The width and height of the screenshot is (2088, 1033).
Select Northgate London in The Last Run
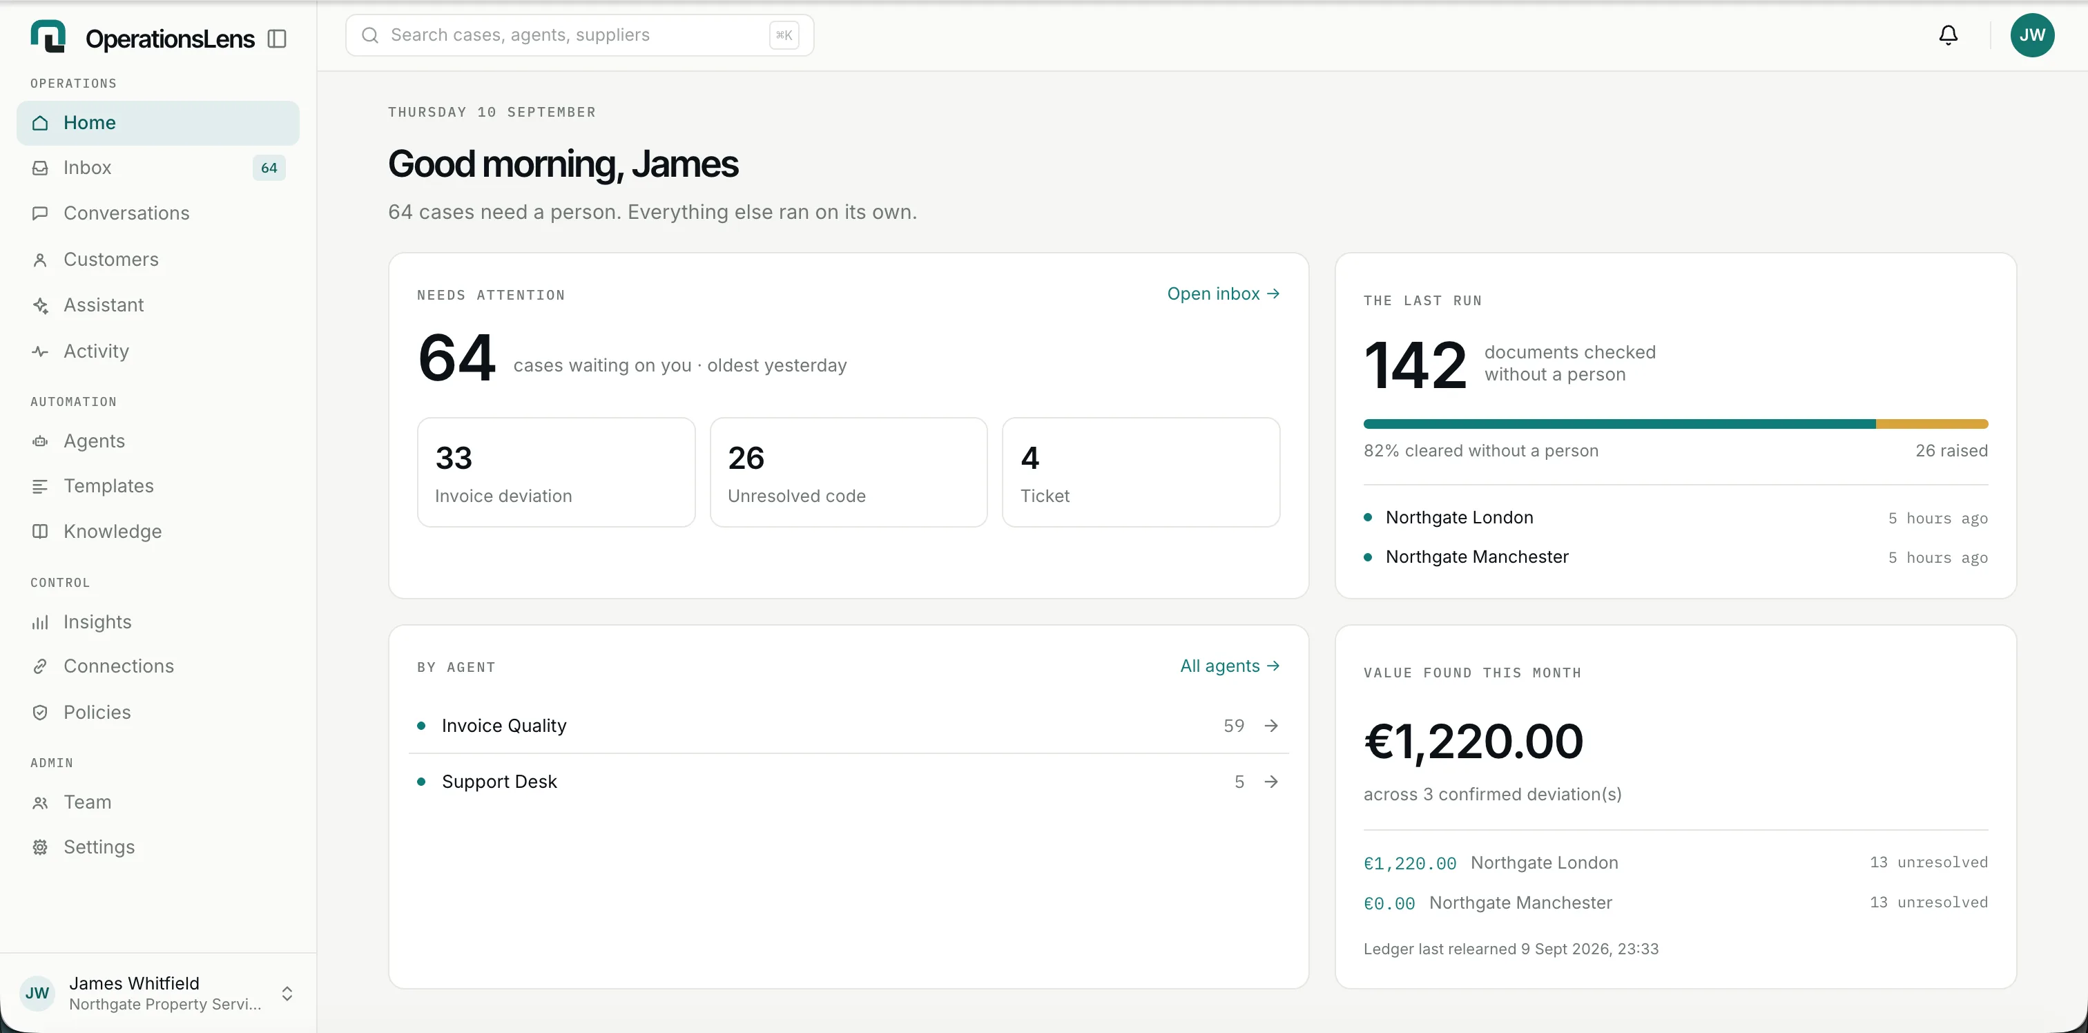(x=1675, y=517)
